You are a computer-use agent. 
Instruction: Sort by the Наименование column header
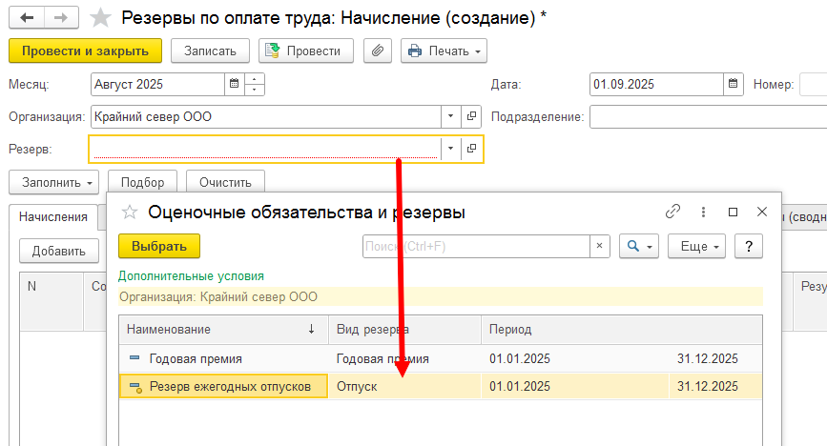pyautogui.click(x=223, y=330)
